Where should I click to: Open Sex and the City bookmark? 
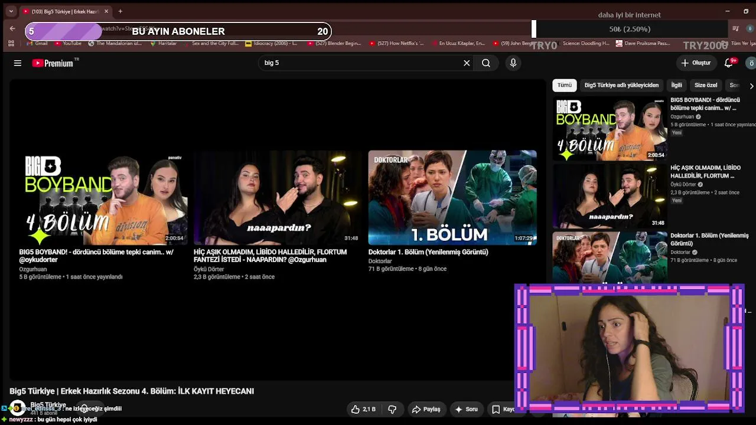coord(211,43)
